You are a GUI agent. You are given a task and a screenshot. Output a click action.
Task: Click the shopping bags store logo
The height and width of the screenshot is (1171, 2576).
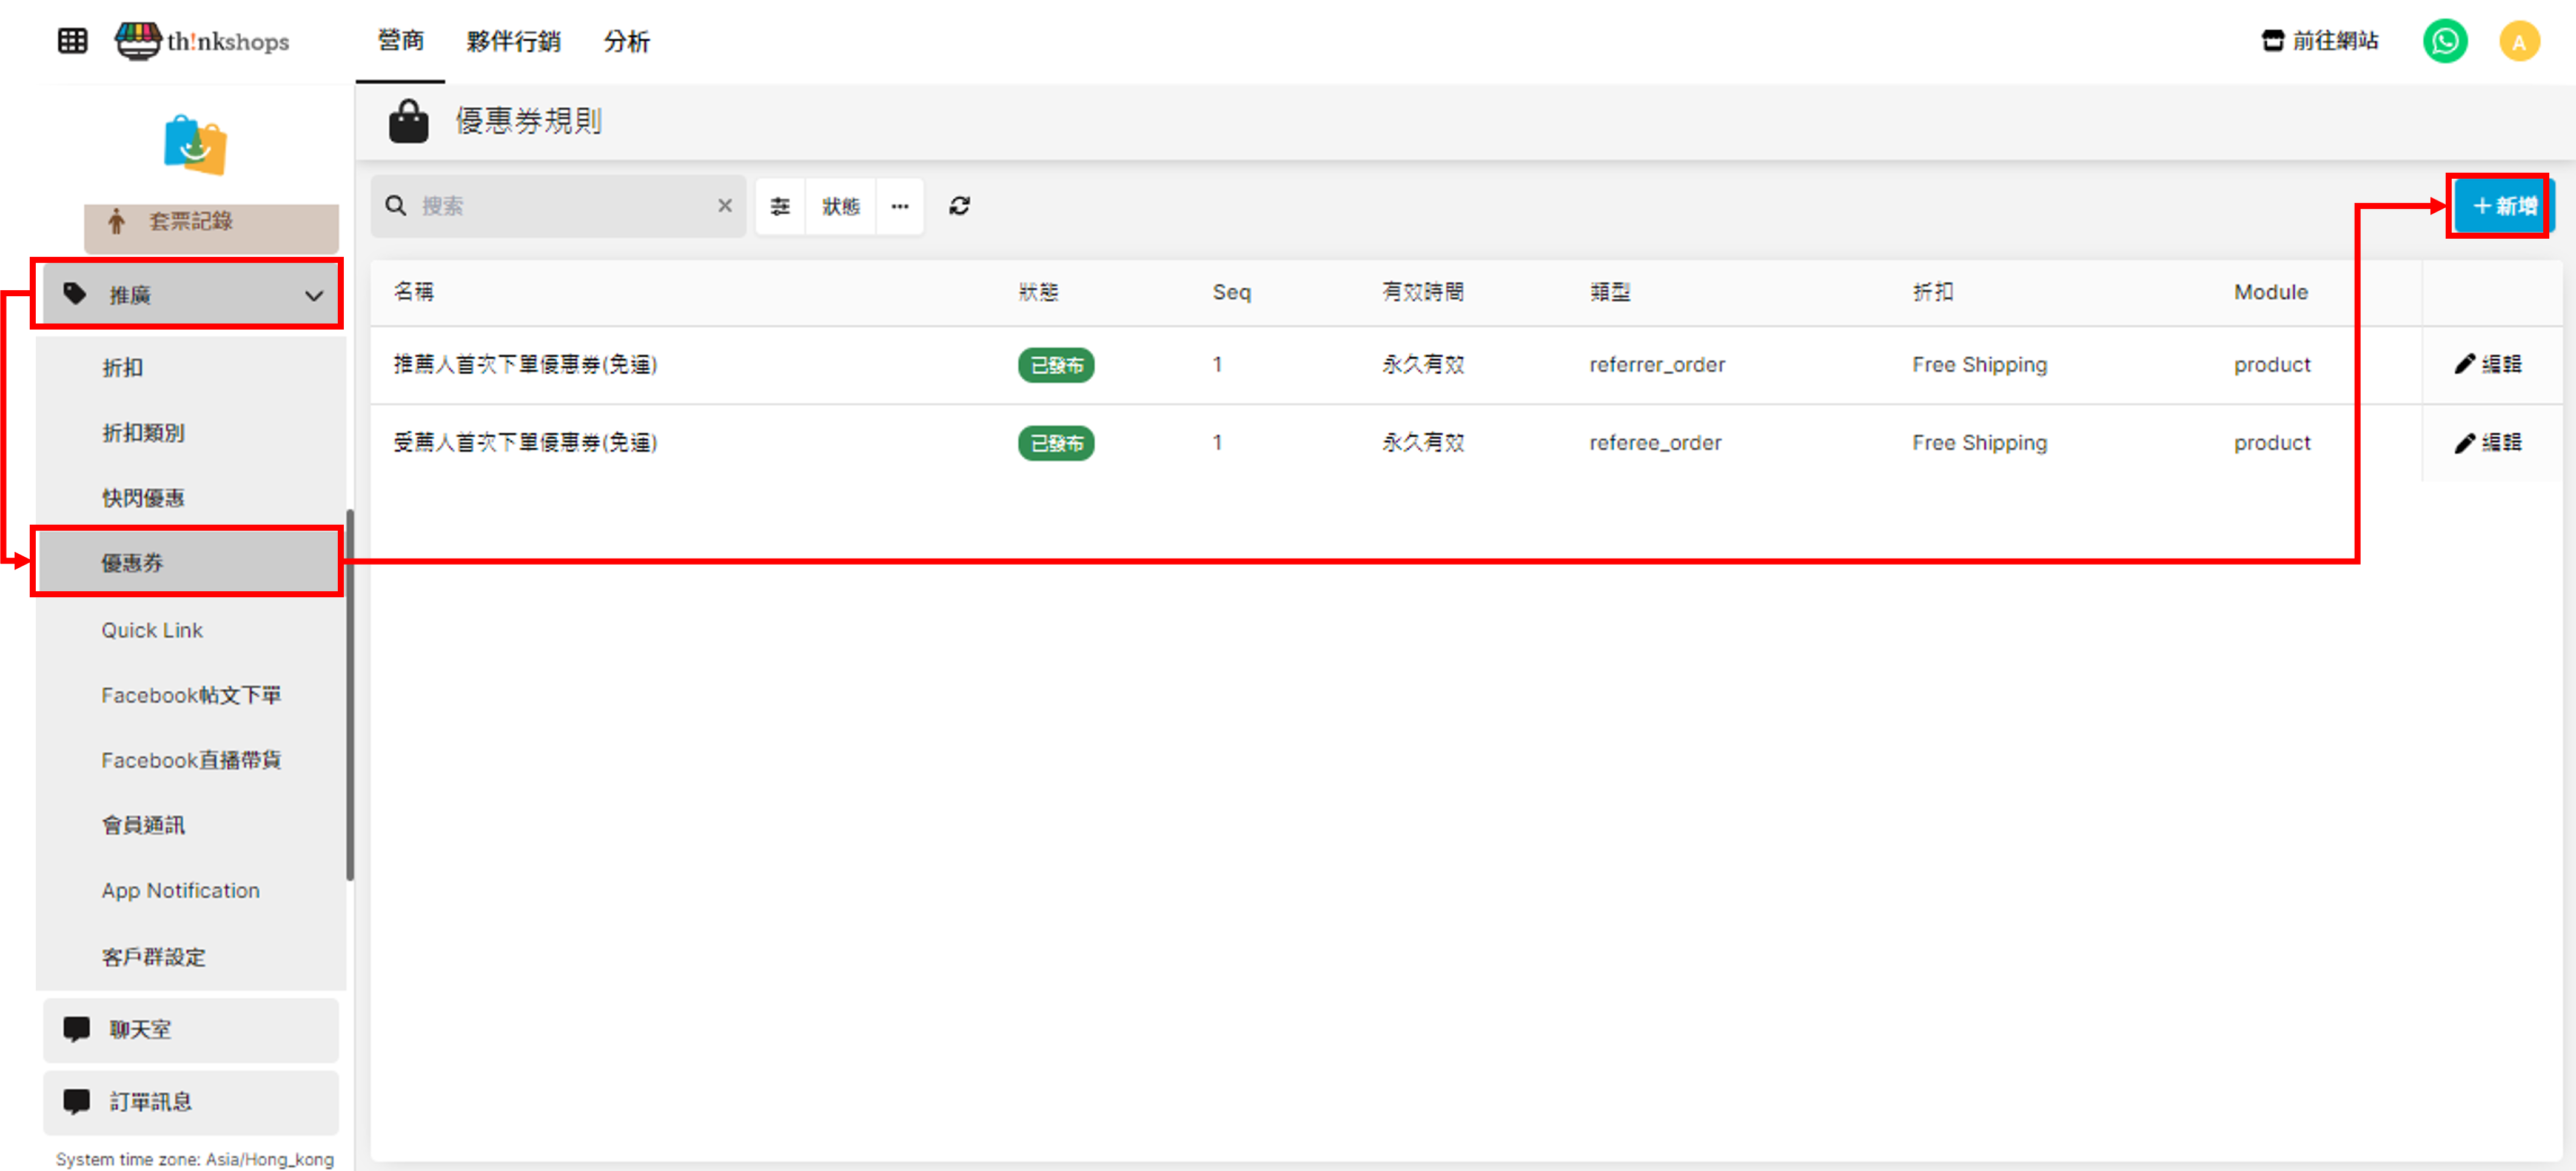195,145
